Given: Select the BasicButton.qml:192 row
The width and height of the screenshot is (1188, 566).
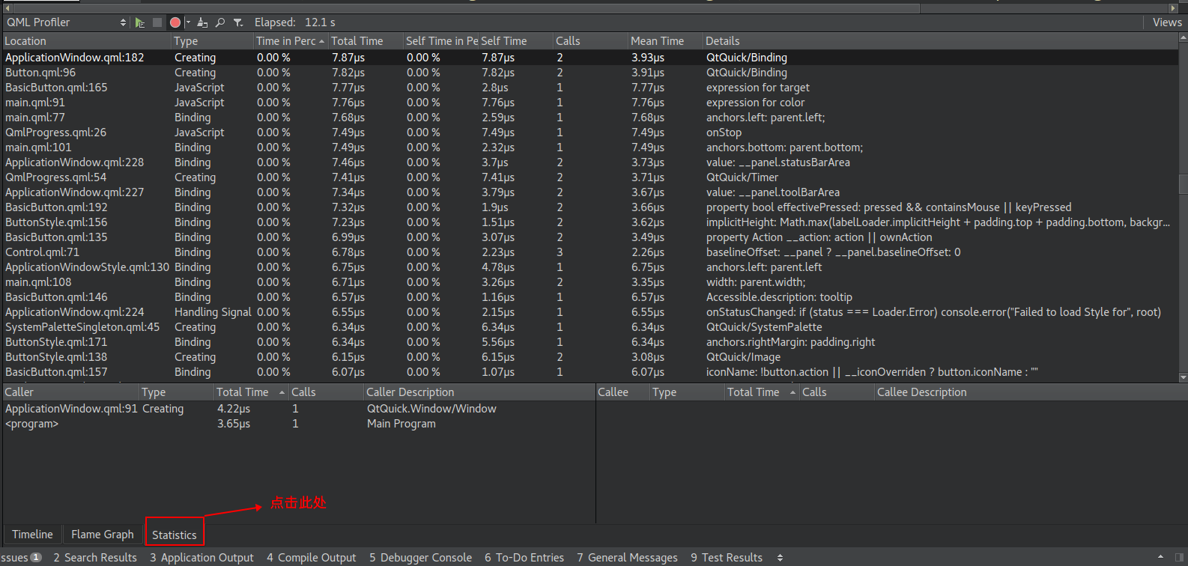Looking at the screenshot, I should 590,207.
